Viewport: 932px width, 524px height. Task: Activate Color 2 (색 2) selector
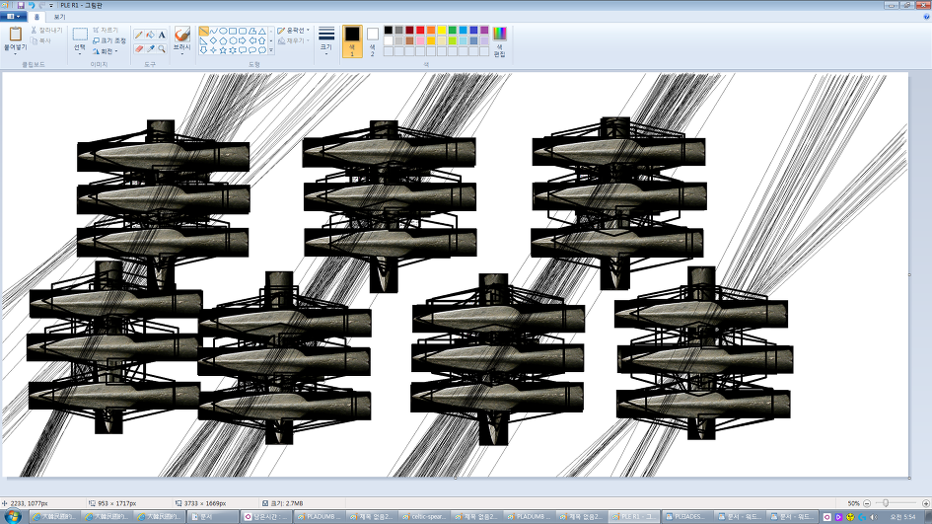click(x=373, y=39)
